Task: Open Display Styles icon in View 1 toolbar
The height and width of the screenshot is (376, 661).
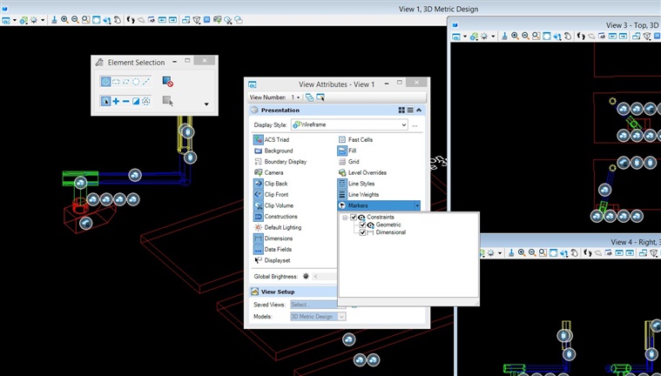Action: (x=24, y=20)
